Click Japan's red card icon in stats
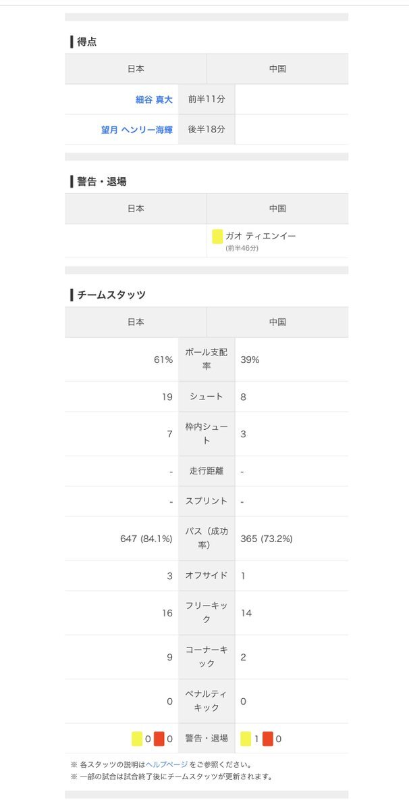409x811 pixels. coord(159,739)
